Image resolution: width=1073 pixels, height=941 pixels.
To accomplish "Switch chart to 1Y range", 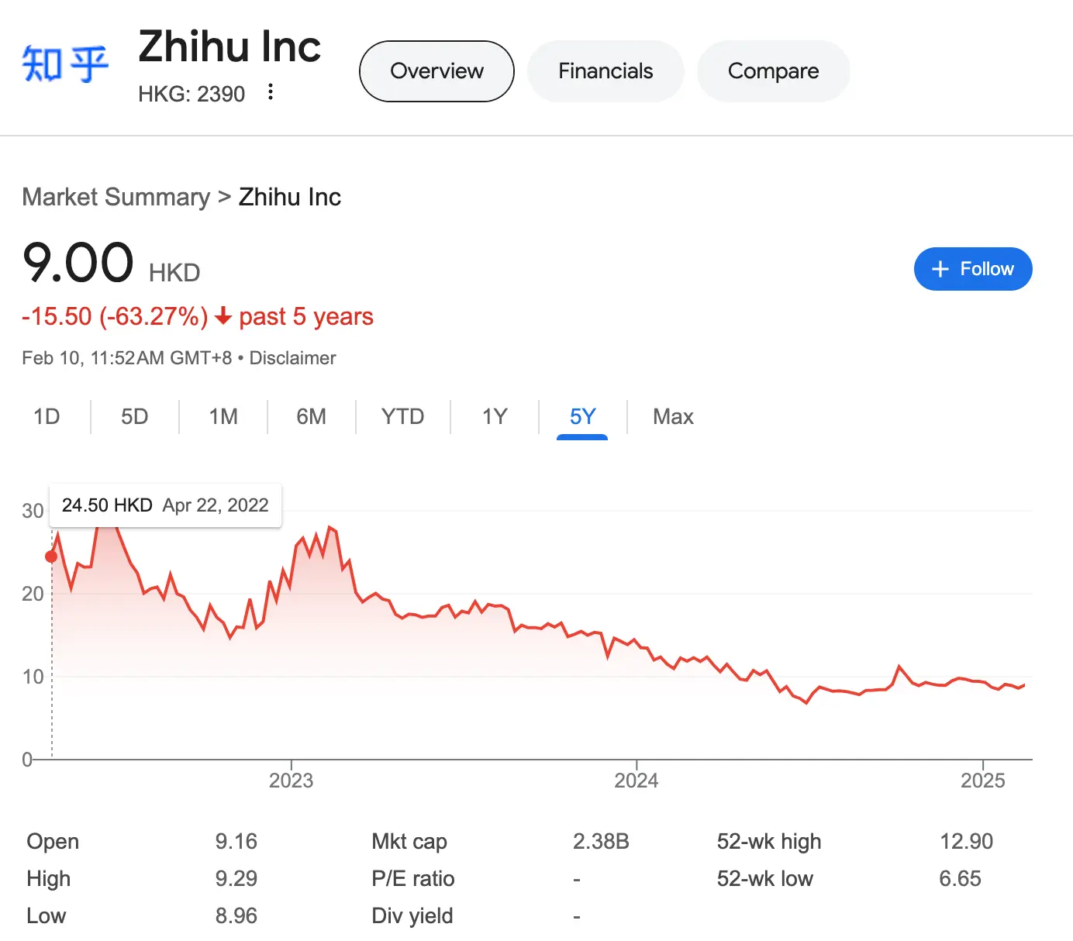I will tap(495, 417).
